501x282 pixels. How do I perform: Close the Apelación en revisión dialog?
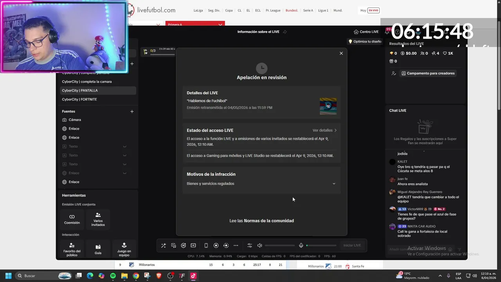[341, 53]
